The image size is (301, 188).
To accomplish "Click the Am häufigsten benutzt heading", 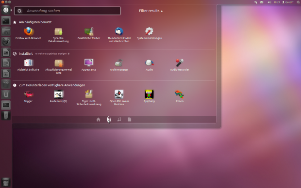I will [x=35, y=22].
